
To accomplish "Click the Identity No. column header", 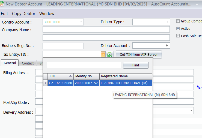I will pyautogui.click(x=87, y=76).
